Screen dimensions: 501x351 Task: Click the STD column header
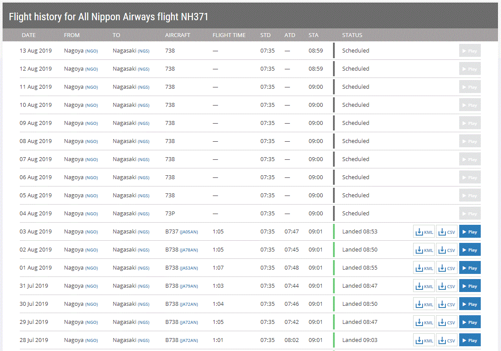click(265, 35)
